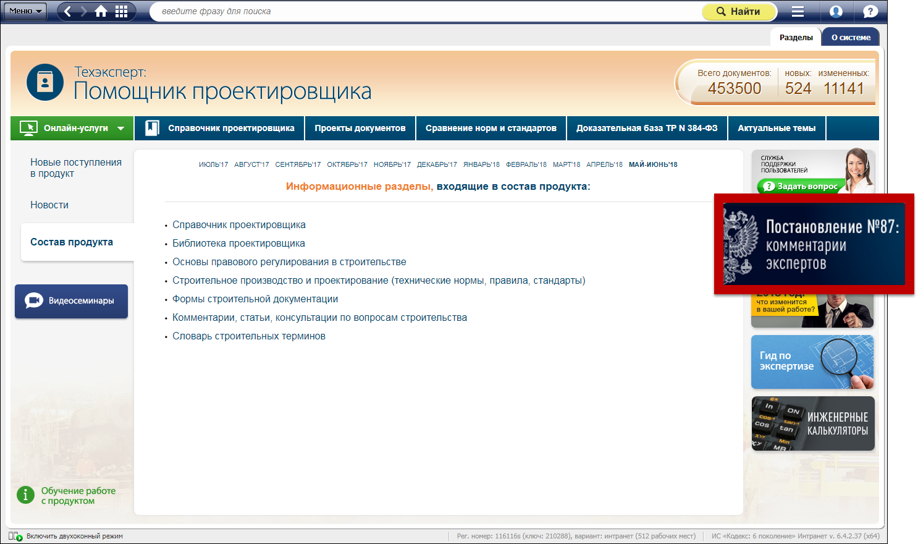The width and height of the screenshot is (918, 544).
Task: Click the forward arrow navigation icon
Action: coord(84,11)
